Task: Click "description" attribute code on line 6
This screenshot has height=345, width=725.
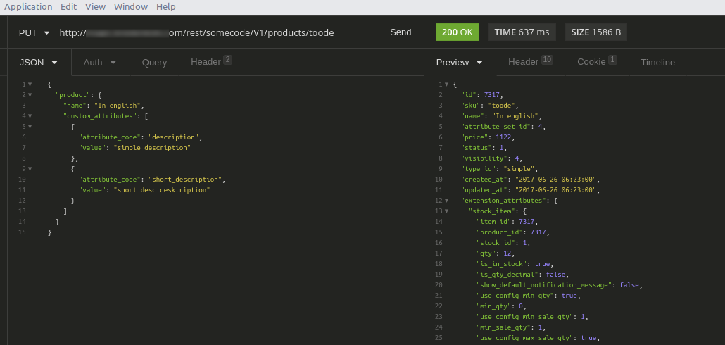Action: [x=175, y=137]
